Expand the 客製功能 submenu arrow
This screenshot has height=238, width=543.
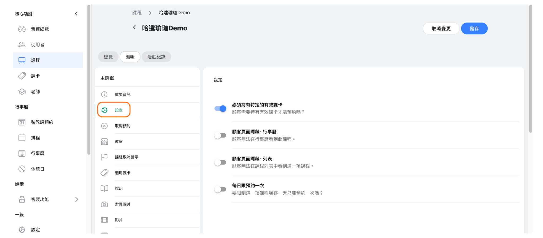77,199
